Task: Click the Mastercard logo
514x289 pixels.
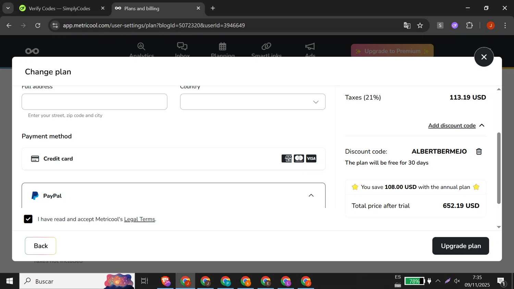Action: click(299, 159)
